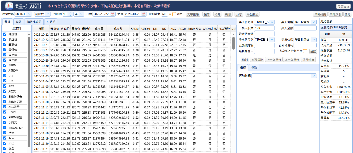Toggle the 多次买入分别平仓 checkbox
The image size is (353, 153).
tap(305, 51)
